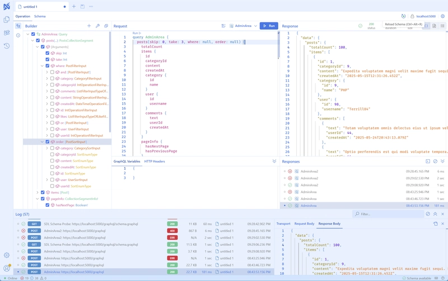
Task: Uncheck the skip: Int argument checkbox
Action: coord(48,53)
